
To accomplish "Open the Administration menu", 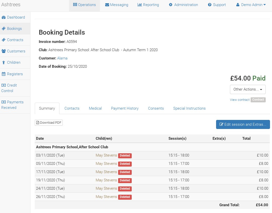I will (x=183, y=5).
